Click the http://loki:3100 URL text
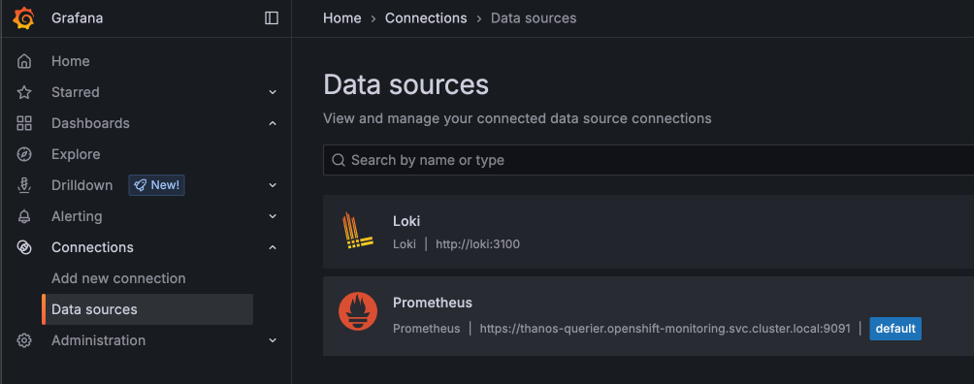This screenshot has height=384, width=974. tap(477, 244)
